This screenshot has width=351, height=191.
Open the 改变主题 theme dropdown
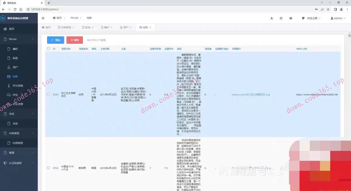coord(311,18)
